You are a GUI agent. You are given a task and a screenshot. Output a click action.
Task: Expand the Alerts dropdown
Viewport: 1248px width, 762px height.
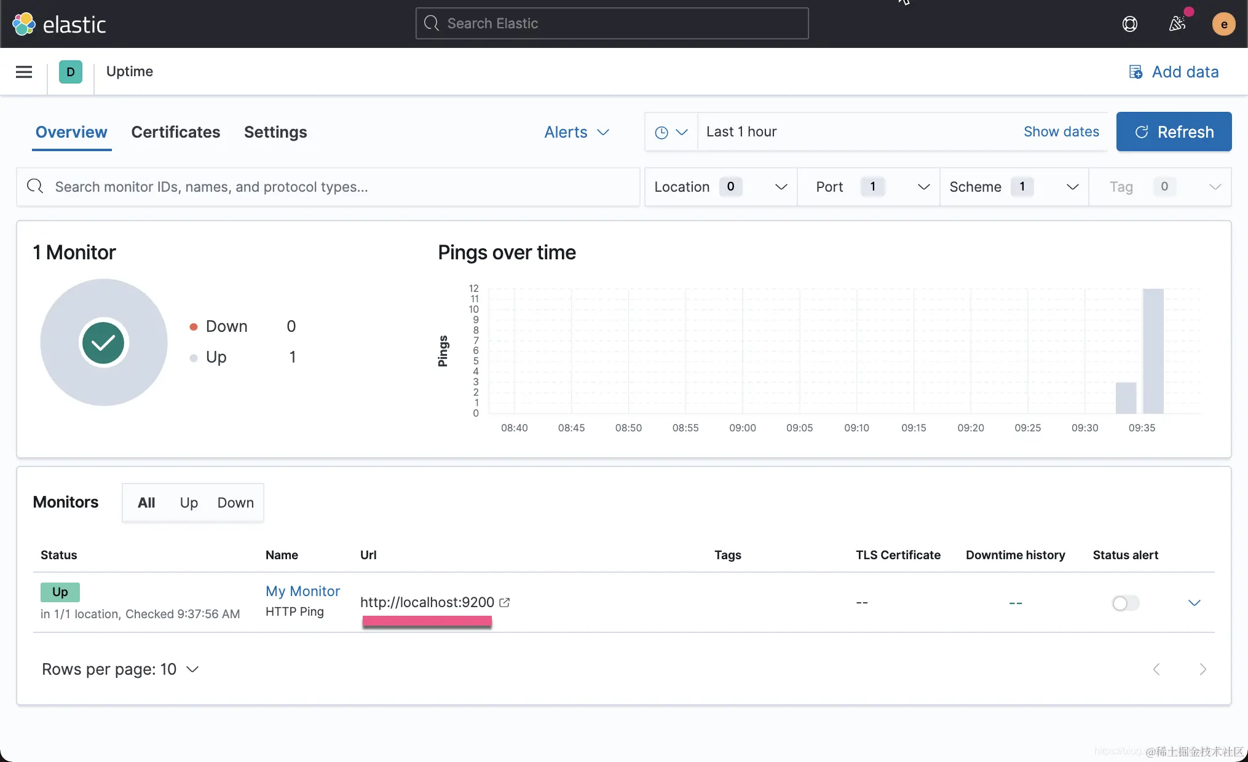pos(577,132)
